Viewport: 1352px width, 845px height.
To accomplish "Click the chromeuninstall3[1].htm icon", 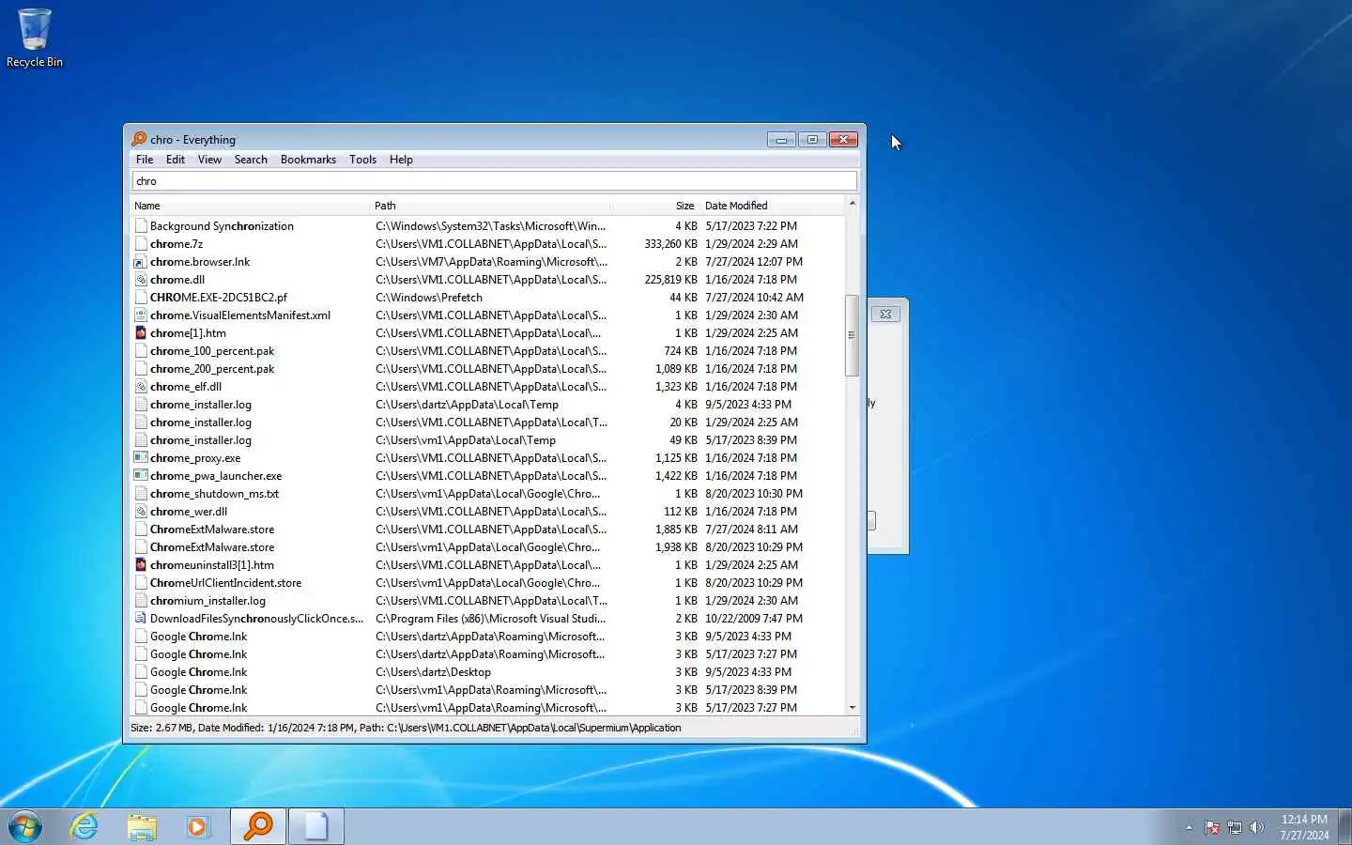I will click(x=141, y=565).
